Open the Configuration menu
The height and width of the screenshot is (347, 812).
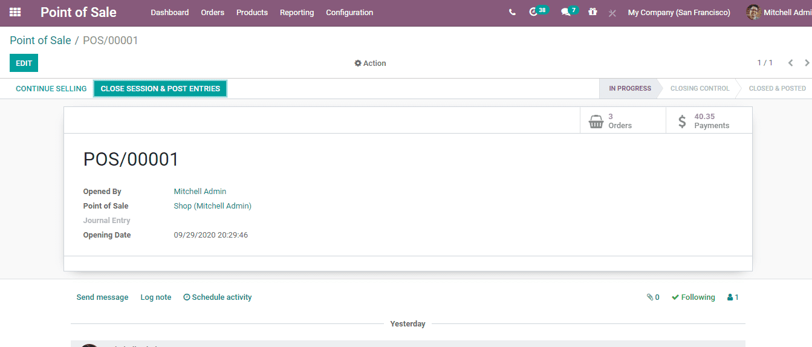[x=349, y=12]
